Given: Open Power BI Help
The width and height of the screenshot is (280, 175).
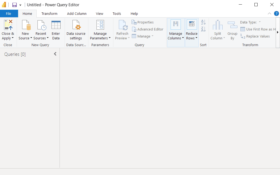Looking at the screenshot, I should 276,13.
